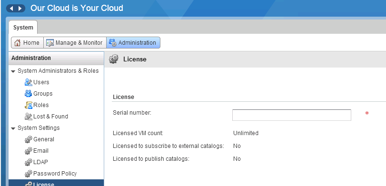Image resolution: width=386 pixels, height=186 pixels.
Task: Click the Administration panel header
Action: click(56, 58)
